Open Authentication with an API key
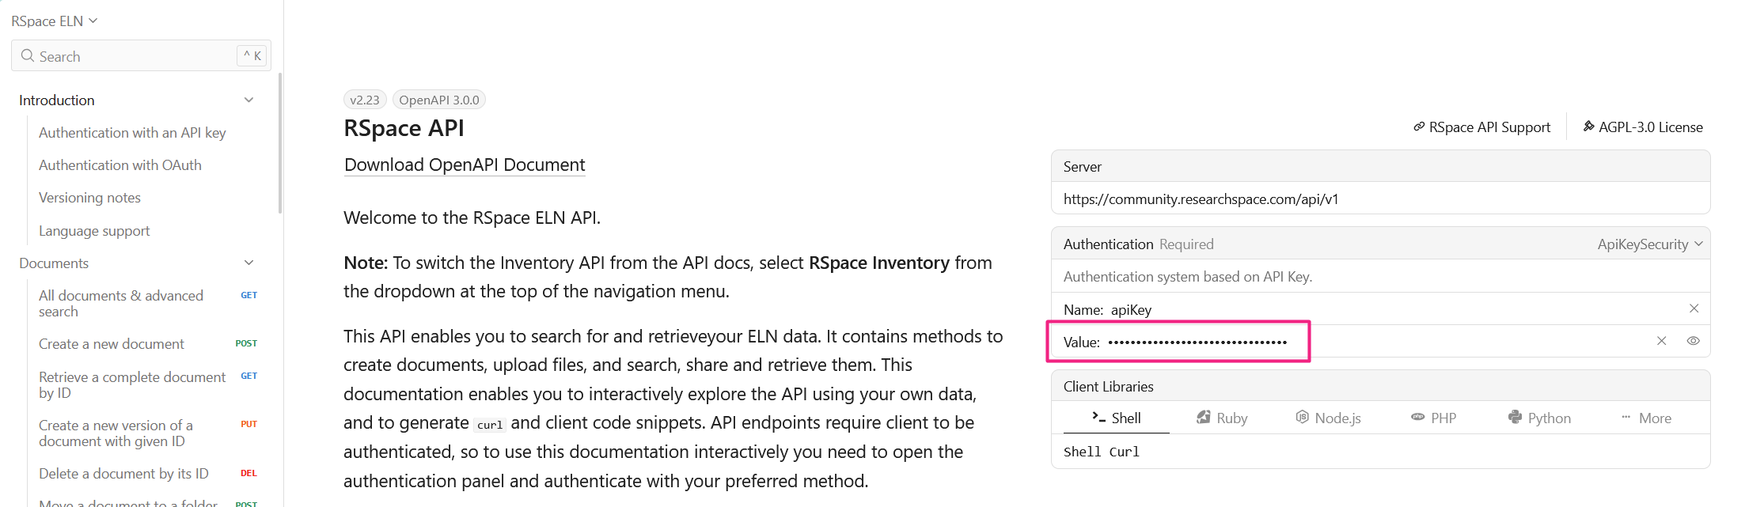The width and height of the screenshot is (1764, 507). tap(132, 133)
